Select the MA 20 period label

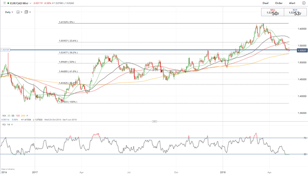click(9, 116)
